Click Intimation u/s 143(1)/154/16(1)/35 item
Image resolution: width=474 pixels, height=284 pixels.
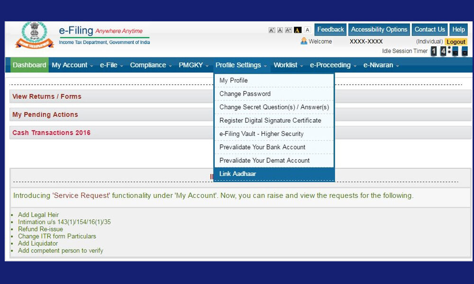tap(64, 222)
